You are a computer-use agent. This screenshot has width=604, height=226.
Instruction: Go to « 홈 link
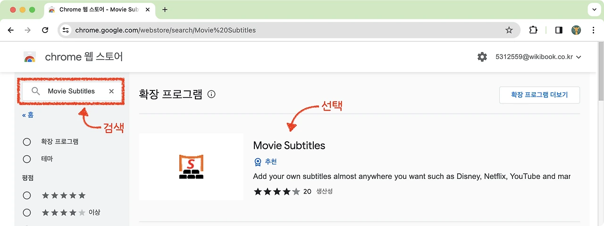[28, 115]
